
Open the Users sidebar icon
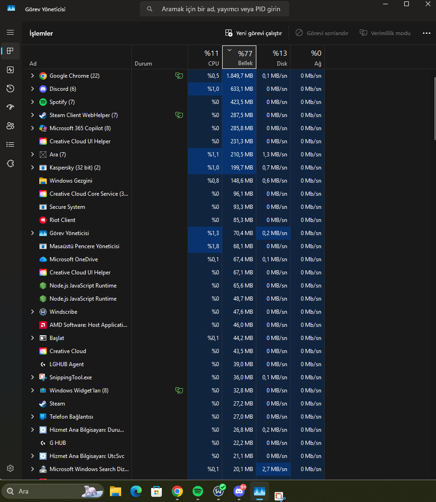(x=10, y=126)
